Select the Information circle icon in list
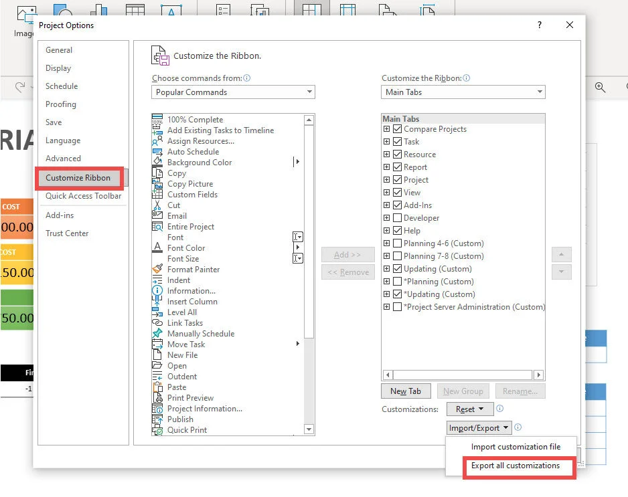Image resolution: width=628 pixels, height=497 pixels. click(157, 291)
